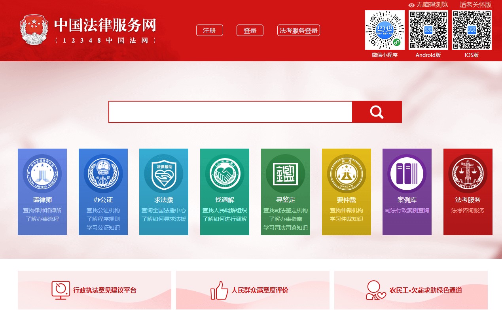Open the 要仲裁 arbitration emblem icon

(347, 174)
